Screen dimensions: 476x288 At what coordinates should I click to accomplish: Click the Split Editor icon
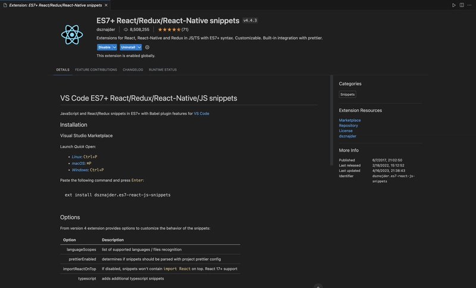pyautogui.click(x=462, y=5)
